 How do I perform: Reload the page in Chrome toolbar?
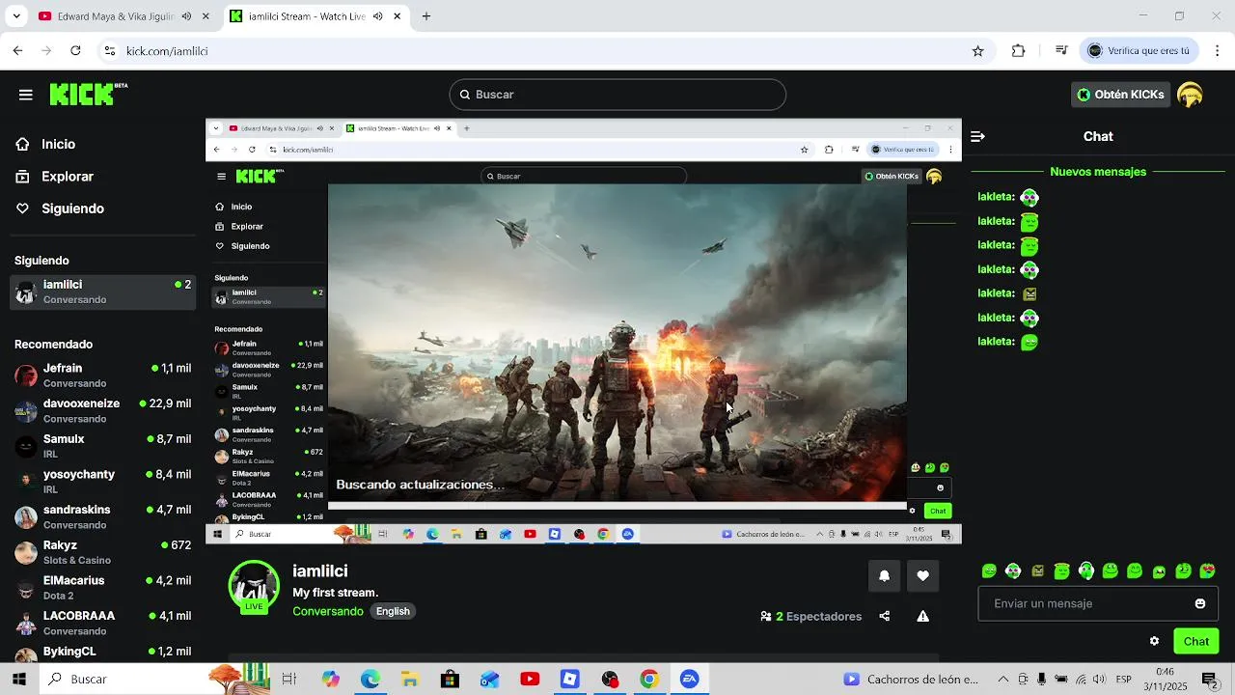click(75, 51)
